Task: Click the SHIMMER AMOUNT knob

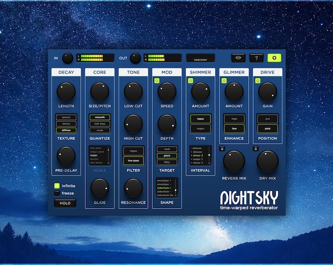Action: coord(200,92)
